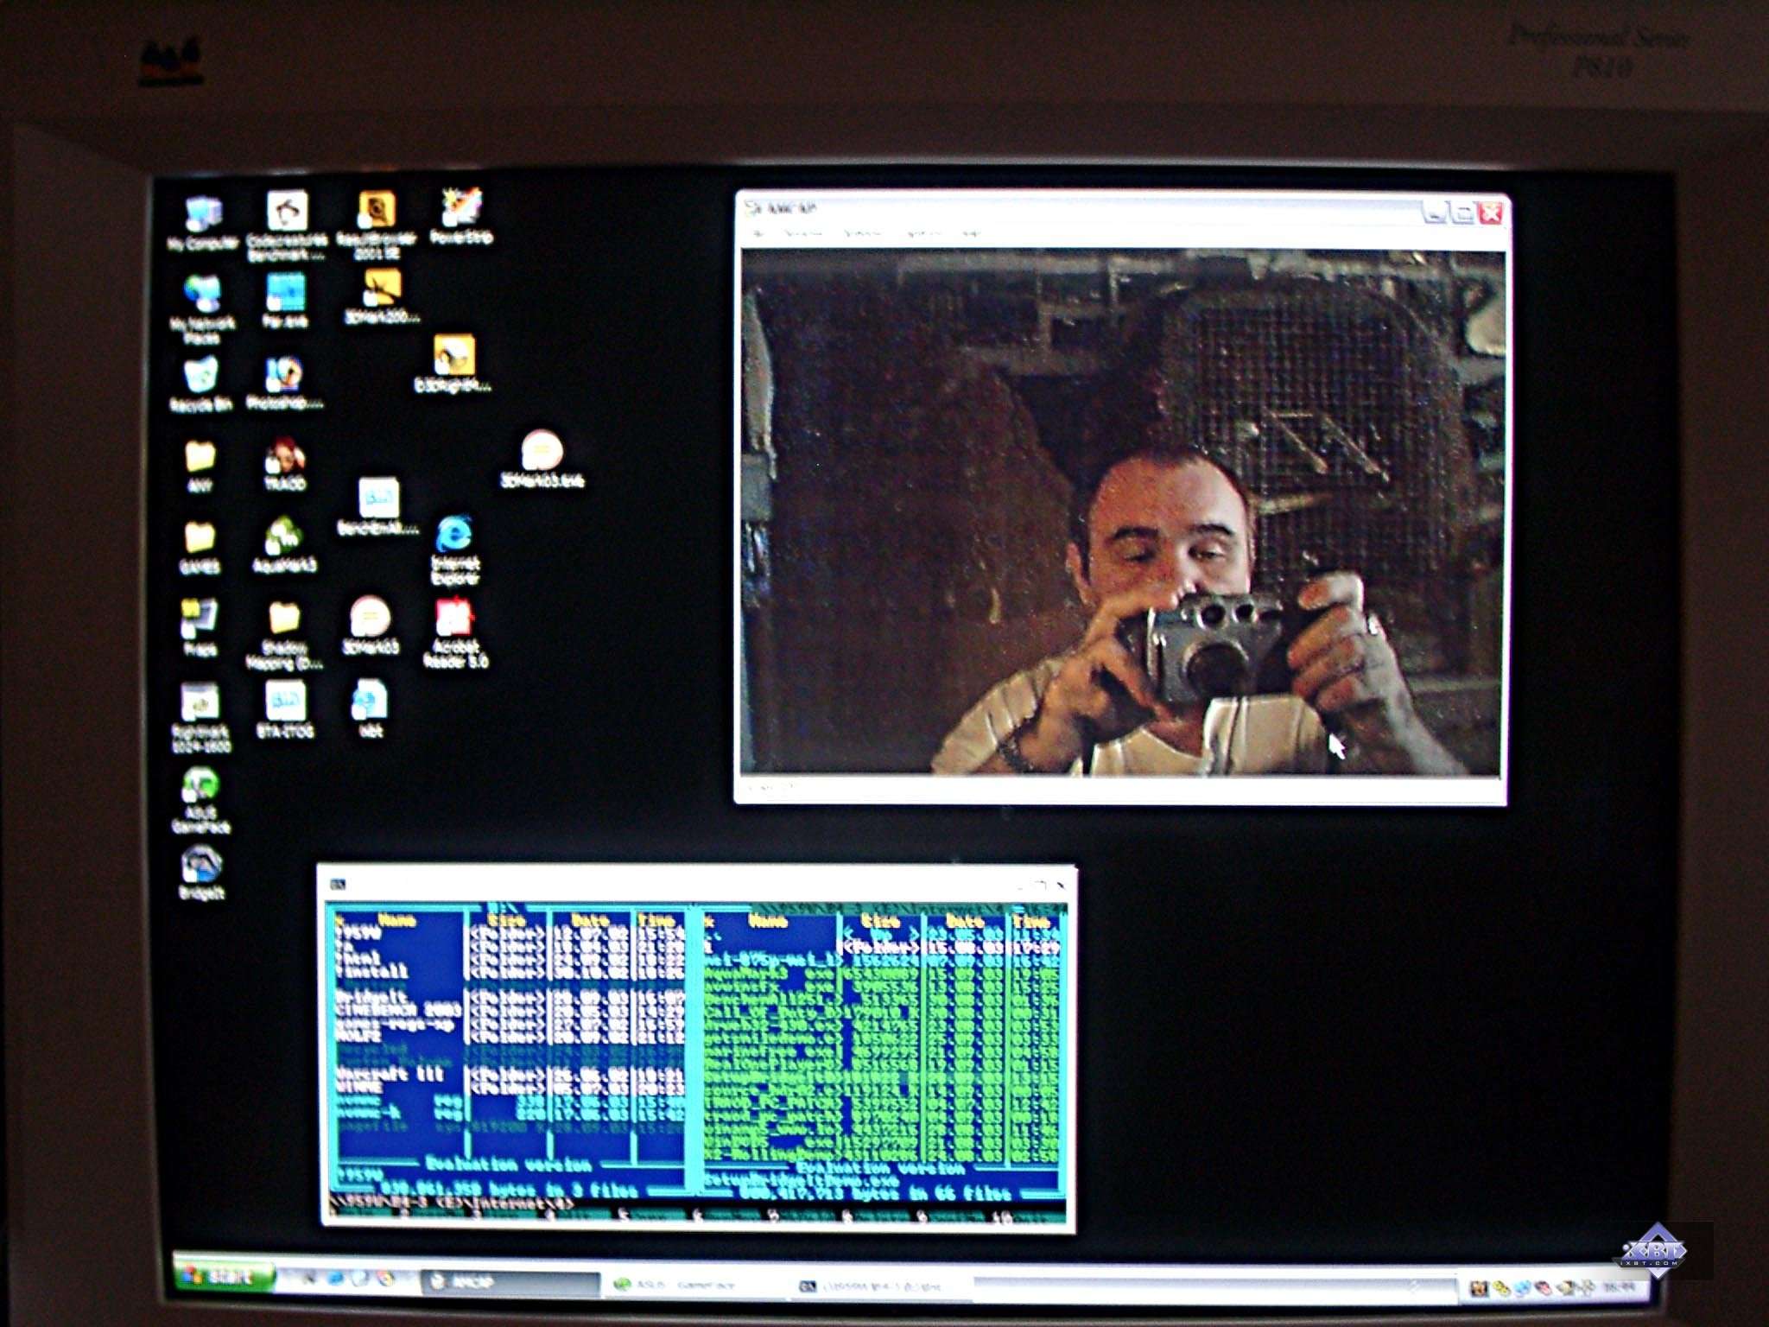Open the PowerStrip desktop shortcut
The width and height of the screenshot is (1769, 1327).
(x=461, y=210)
